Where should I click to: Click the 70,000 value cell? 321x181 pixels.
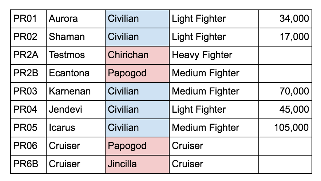285,91
